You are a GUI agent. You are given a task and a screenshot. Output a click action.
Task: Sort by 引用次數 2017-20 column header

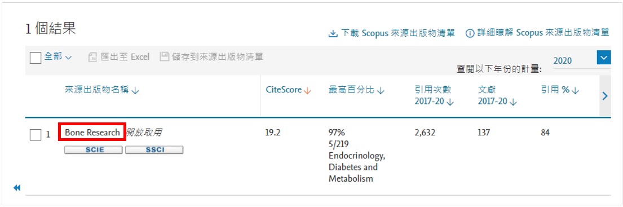434,96
